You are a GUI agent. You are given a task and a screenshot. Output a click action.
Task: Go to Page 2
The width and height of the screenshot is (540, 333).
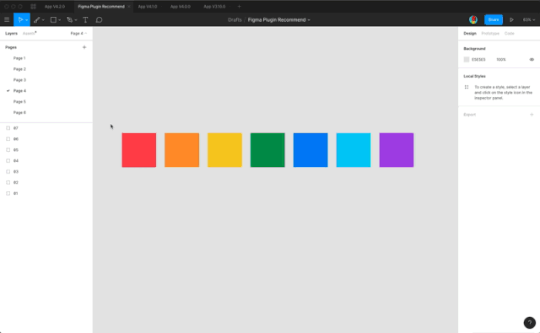click(x=19, y=69)
